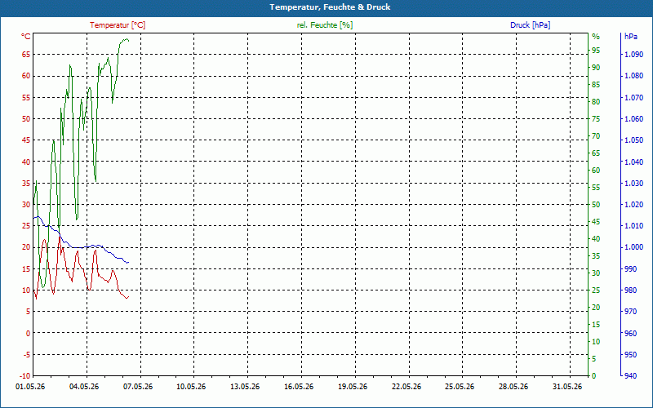Click pressure axis value "1.060"
The width and height of the screenshot is (653, 408).
(x=633, y=119)
